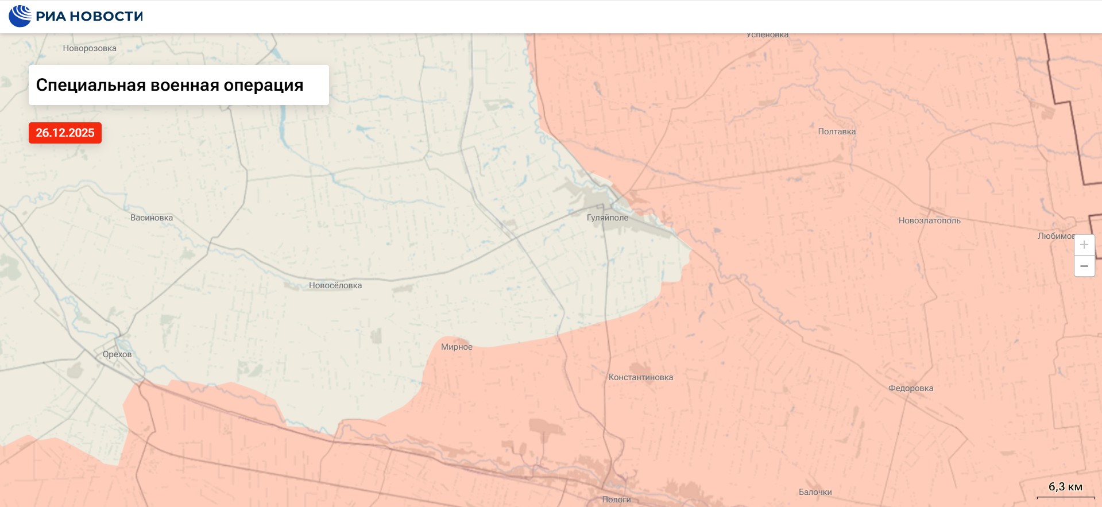Select the Любимовка label near zoom controls

1055,236
